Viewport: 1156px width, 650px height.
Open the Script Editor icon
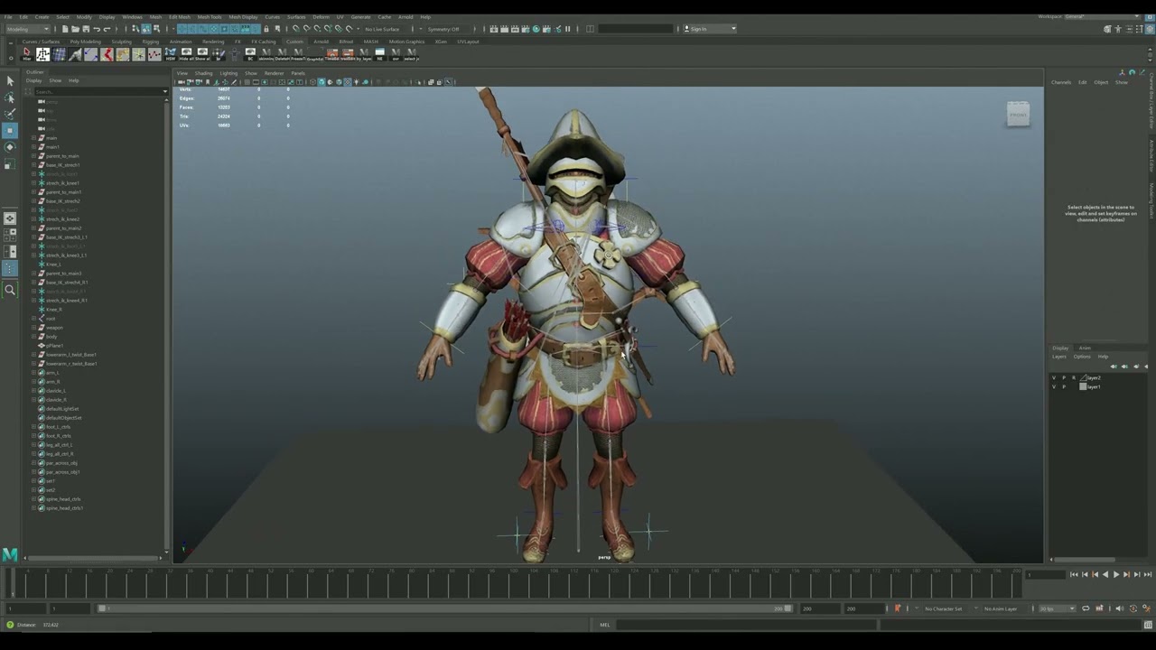1147,625
